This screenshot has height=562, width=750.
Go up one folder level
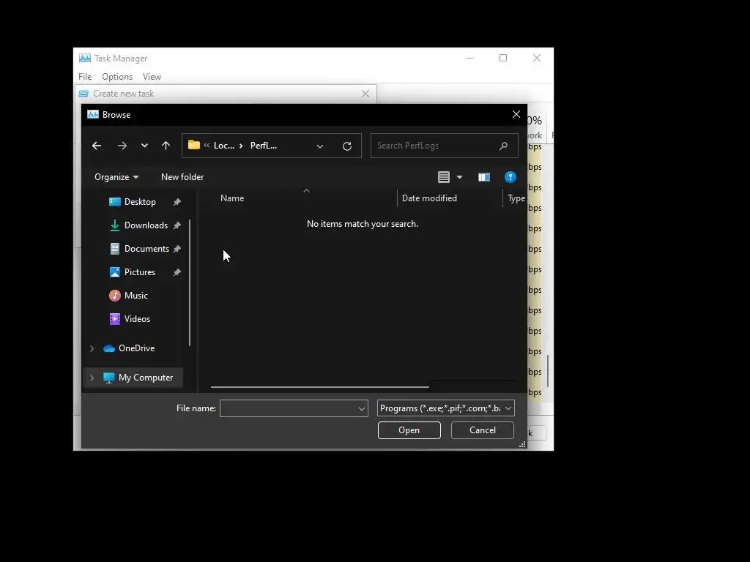tap(166, 146)
